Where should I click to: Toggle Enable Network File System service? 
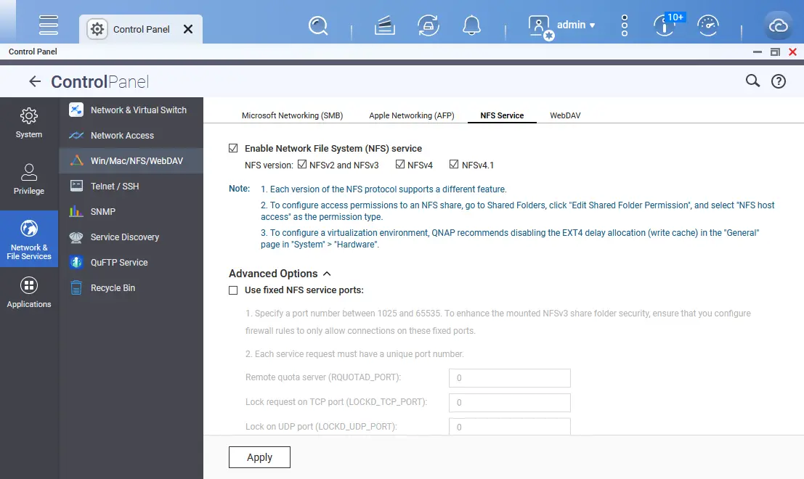(233, 148)
